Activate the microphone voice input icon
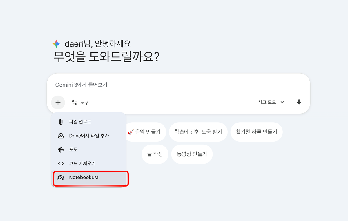 coord(299,102)
